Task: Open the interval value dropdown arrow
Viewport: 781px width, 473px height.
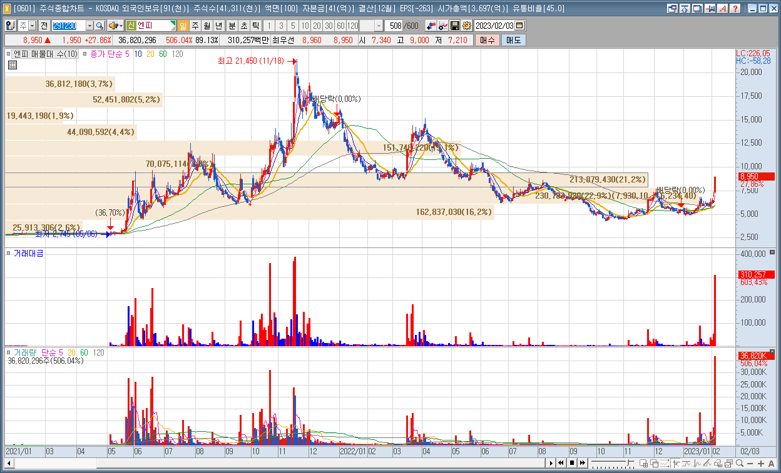Action: (379, 26)
